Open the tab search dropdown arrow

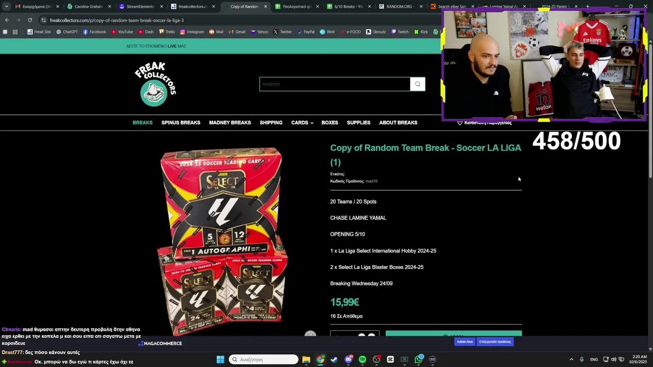6,7
